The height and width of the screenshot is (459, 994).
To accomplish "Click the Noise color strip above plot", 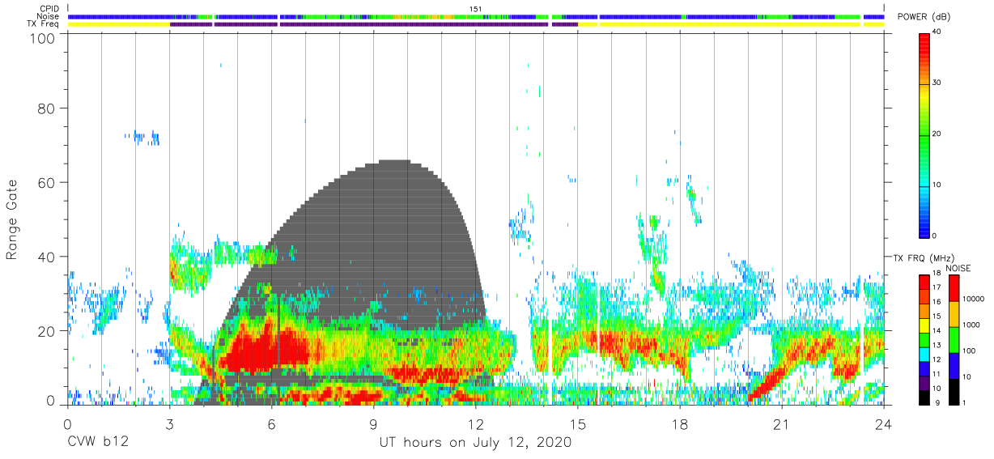I will [476, 16].
